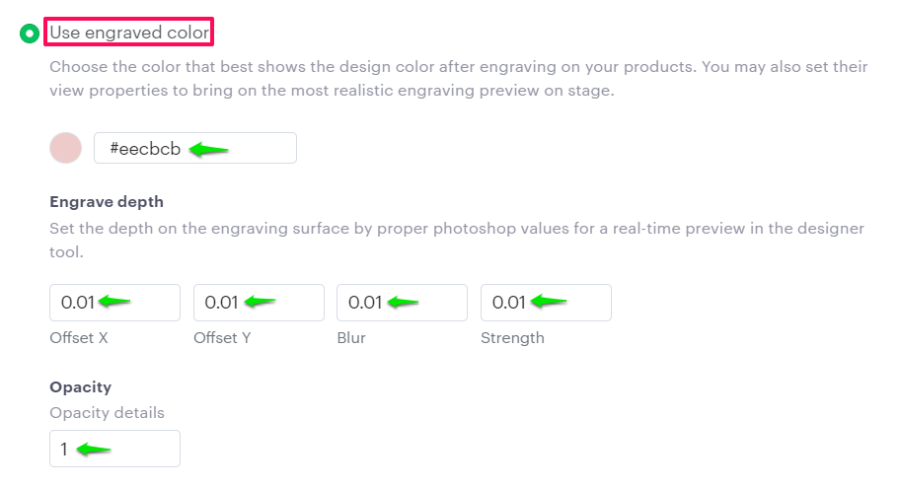Select the Use engraved color radio button
The height and width of the screenshot is (488, 899).
pyautogui.click(x=31, y=34)
